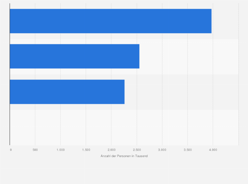Click the unlabeled rightmost dotted gridline

tap(238, 74)
